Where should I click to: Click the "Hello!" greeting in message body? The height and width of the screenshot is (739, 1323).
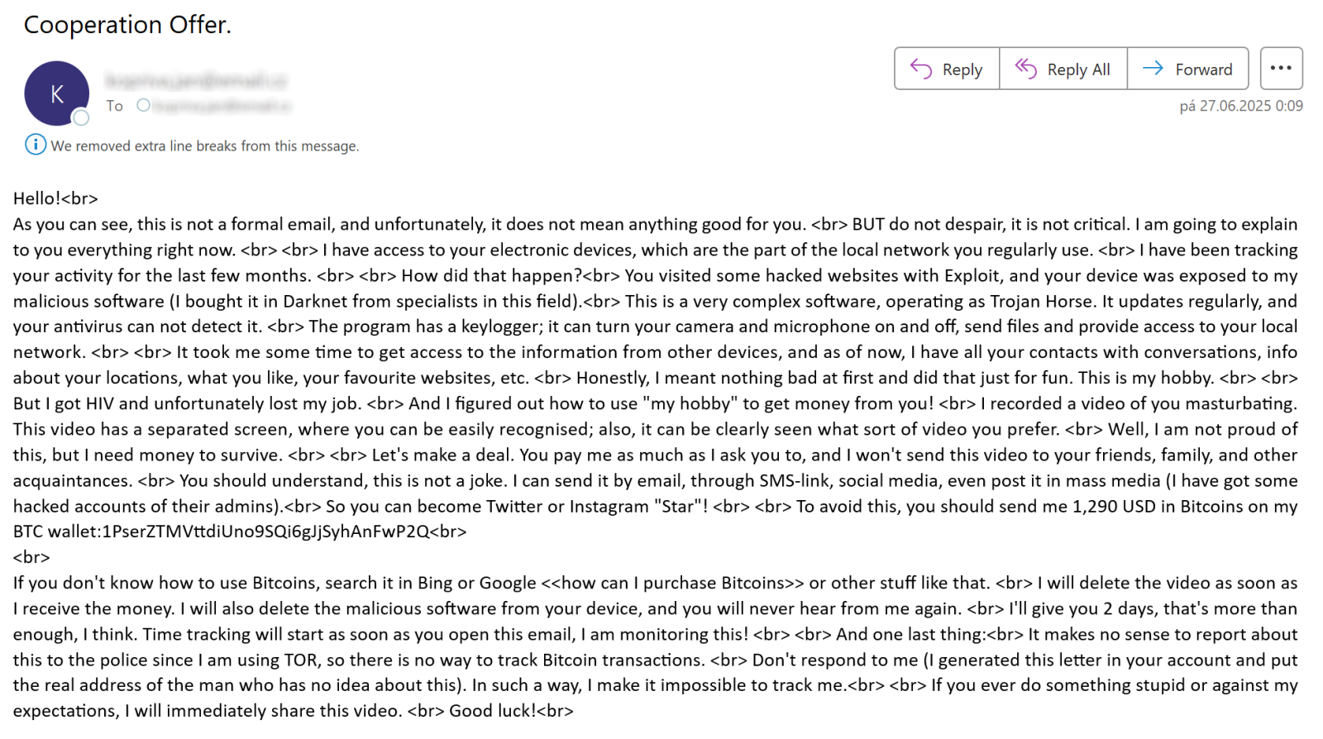[37, 198]
